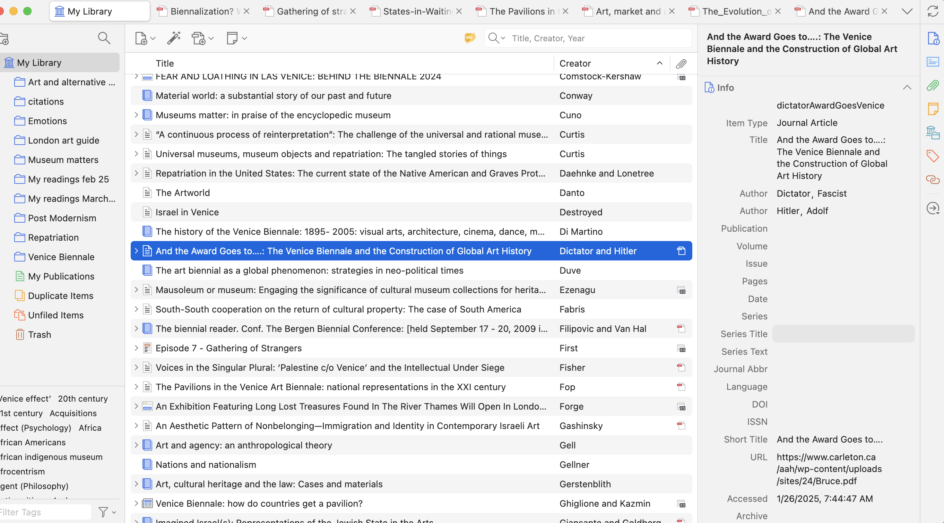Open Libraries and Collections pane icon
Viewport: 944px width, 523px height.
pyautogui.click(x=933, y=132)
